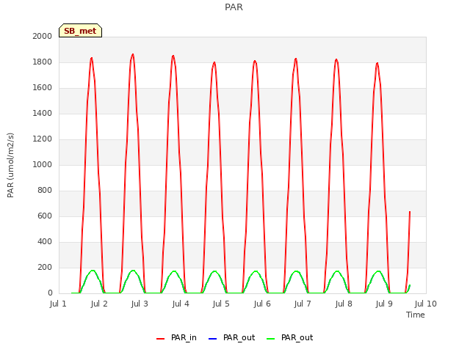Click the 800 y-axis tick label
This screenshot has width=470, height=352.
pos(45,191)
